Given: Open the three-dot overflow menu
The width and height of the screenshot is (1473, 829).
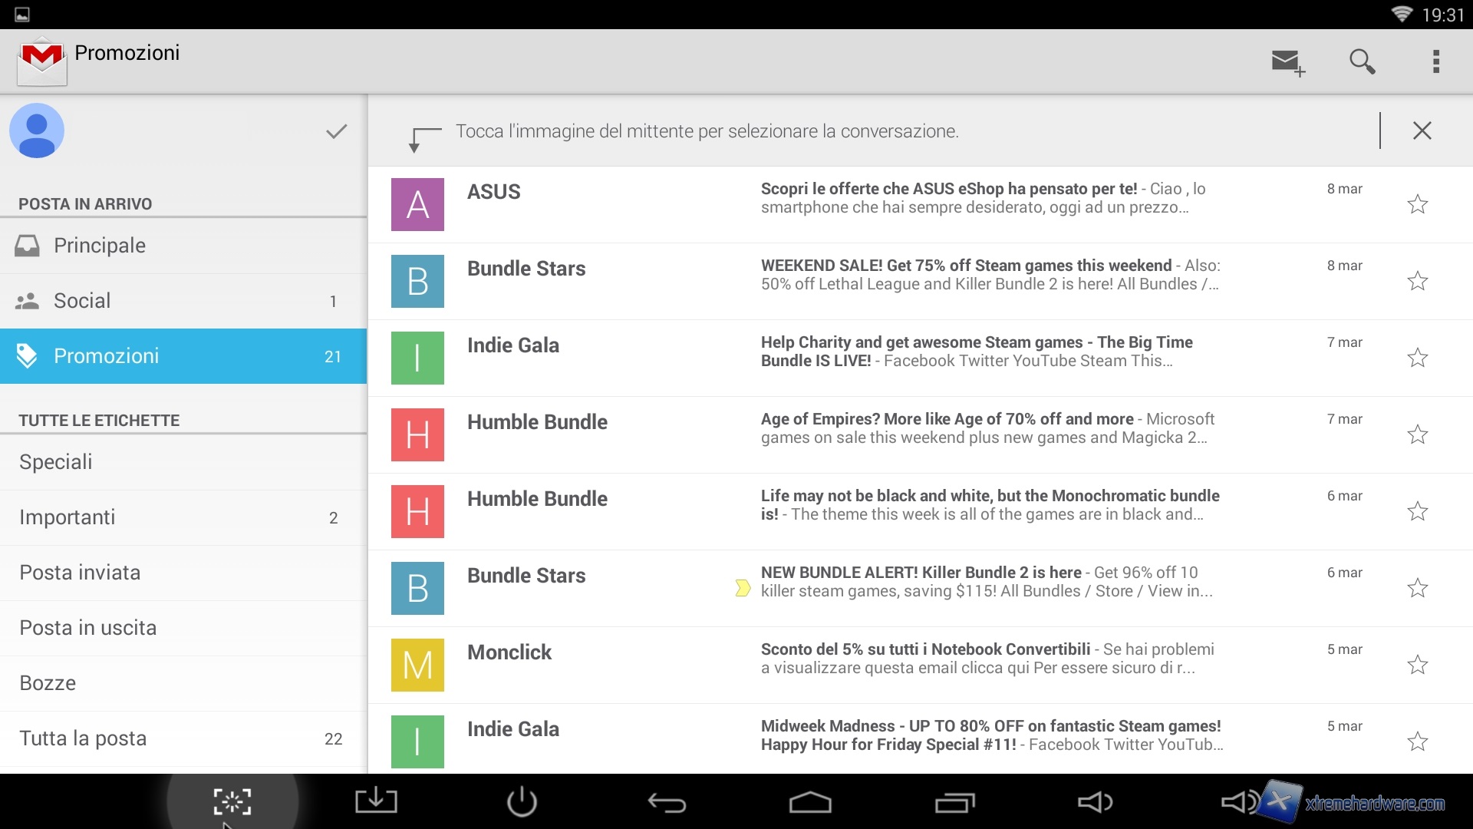Looking at the screenshot, I should point(1435,61).
